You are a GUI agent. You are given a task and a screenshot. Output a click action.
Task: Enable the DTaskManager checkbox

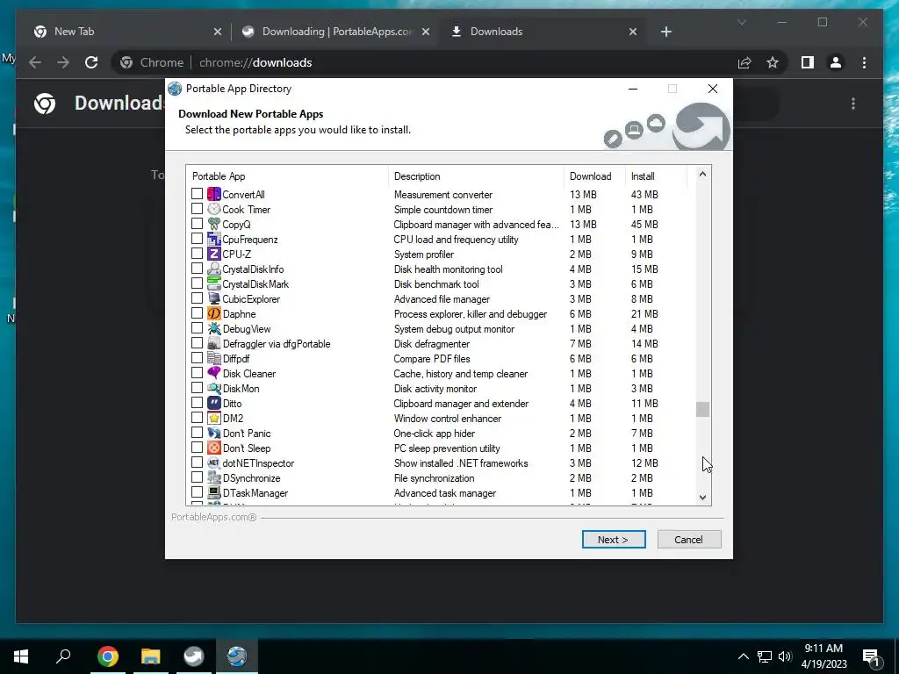[x=197, y=491]
